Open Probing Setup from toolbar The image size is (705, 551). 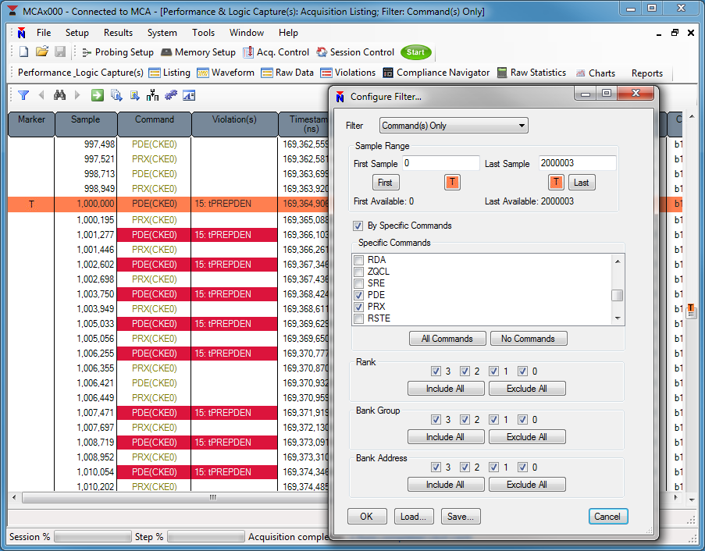tap(117, 52)
